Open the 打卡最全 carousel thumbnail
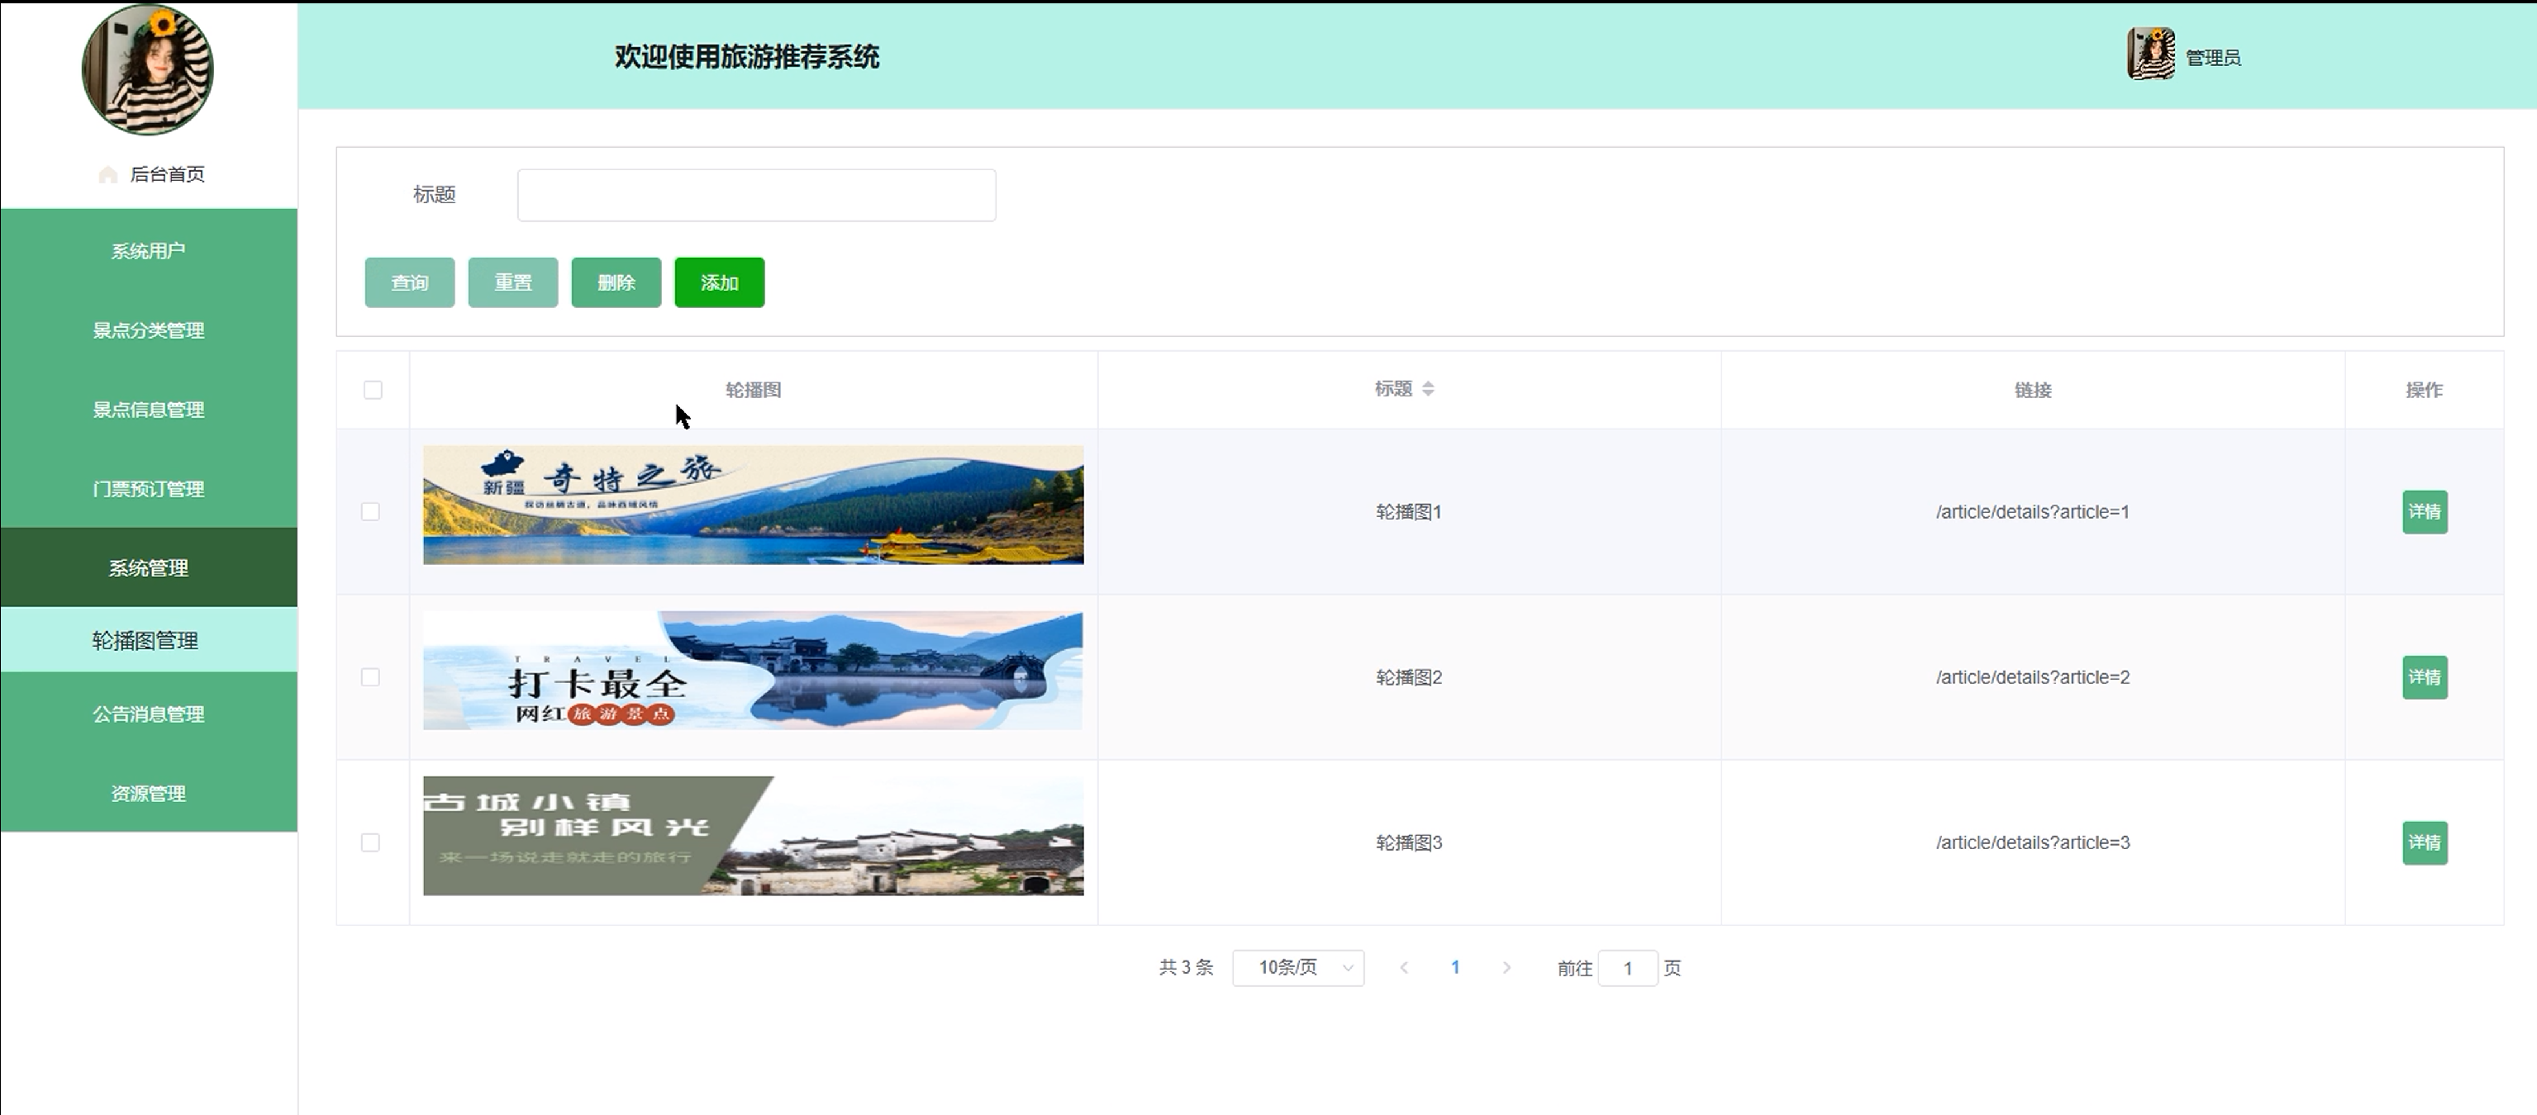2537x1115 pixels. 753,670
